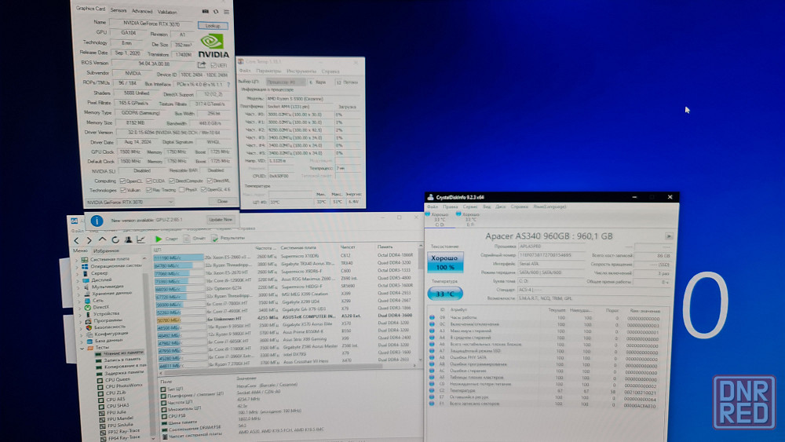
Task: Click the Update Now button
Action: click(221, 219)
